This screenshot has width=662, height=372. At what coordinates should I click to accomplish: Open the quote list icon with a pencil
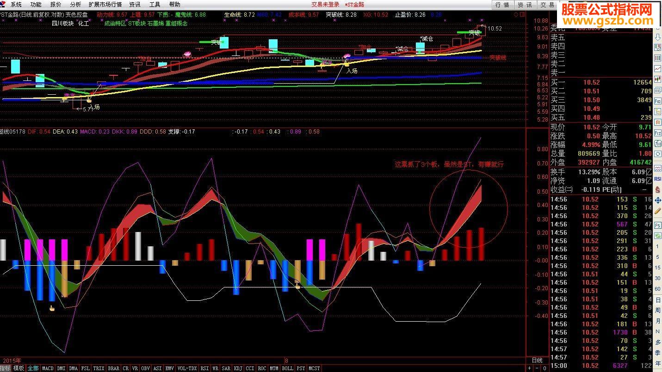tap(658, 47)
